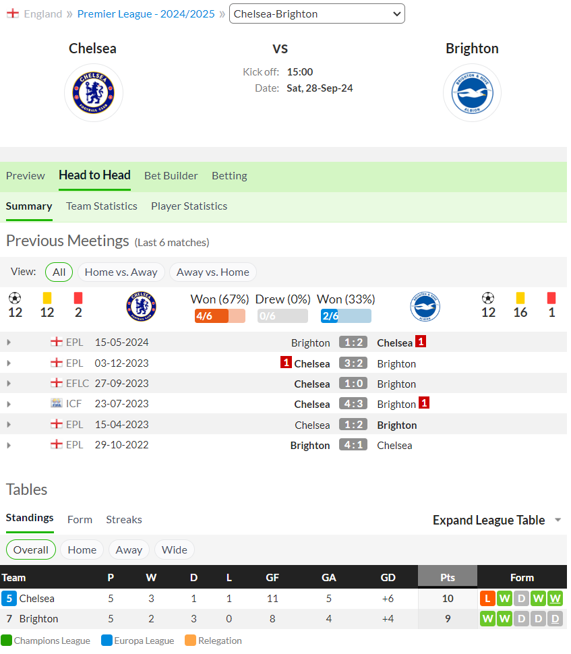Click the 3:2 score for 03-12-2023
The height and width of the screenshot is (654, 571).
coord(353,363)
